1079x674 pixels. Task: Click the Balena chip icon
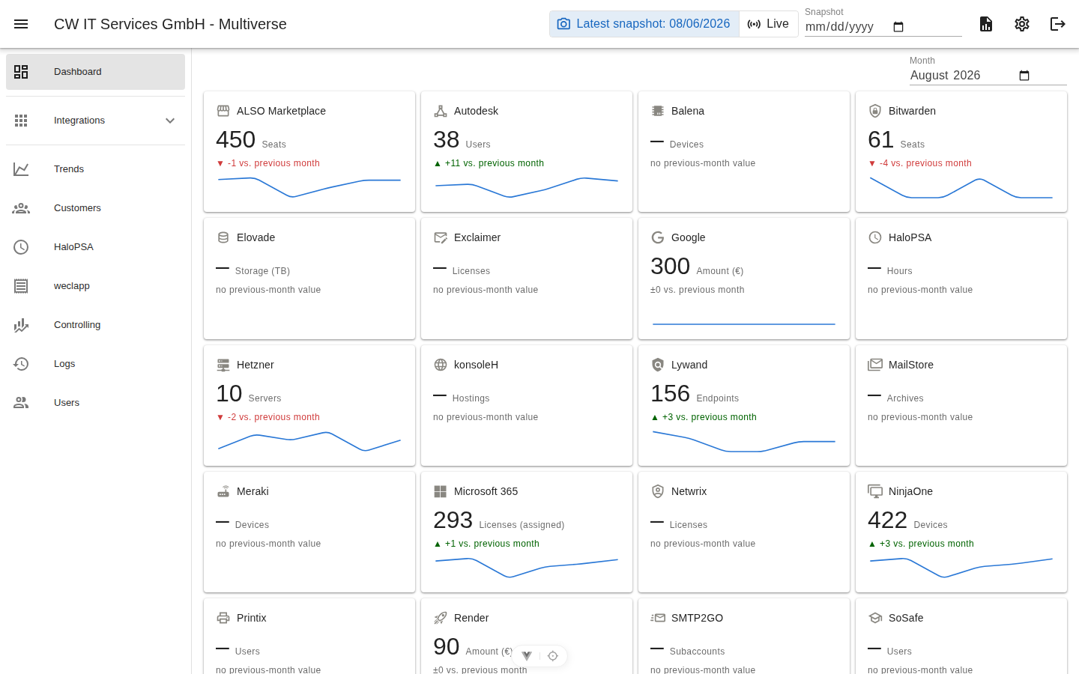tap(658, 111)
